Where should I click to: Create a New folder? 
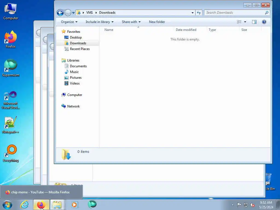(157, 22)
